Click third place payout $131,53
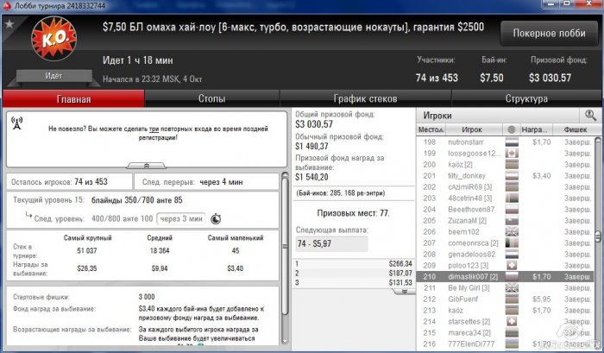The width and height of the screenshot is (604, 353). pos(400,282)
